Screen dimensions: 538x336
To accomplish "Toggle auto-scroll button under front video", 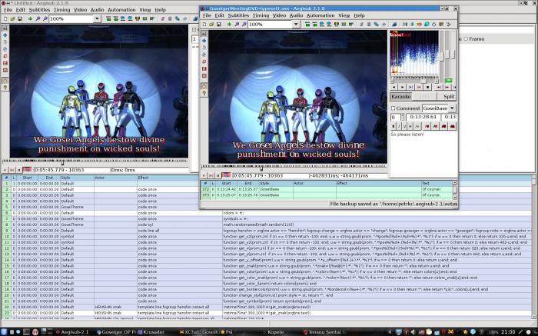I will (x=226, y=175).
